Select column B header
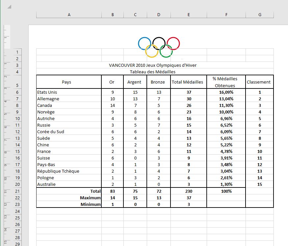The image size is (288, 246). point(113,15)
